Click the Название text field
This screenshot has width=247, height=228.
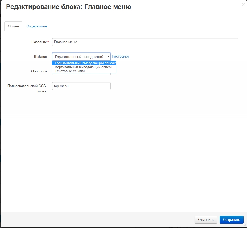coord(145,42)
